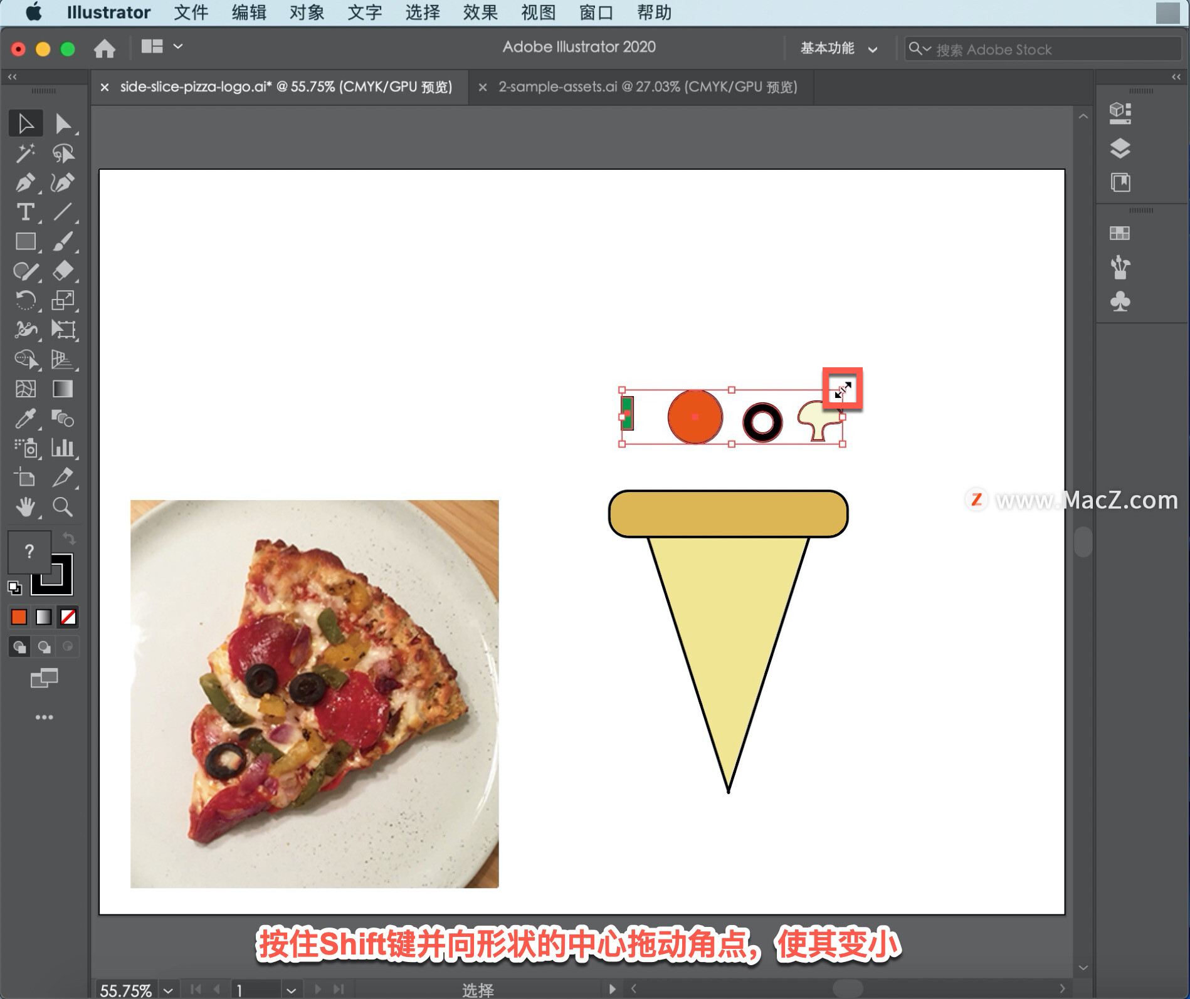Screen dimensions: 1190x999
Task: Open the Libraries panel icon
Action: pyautogui.click(x=1120, y=182)
